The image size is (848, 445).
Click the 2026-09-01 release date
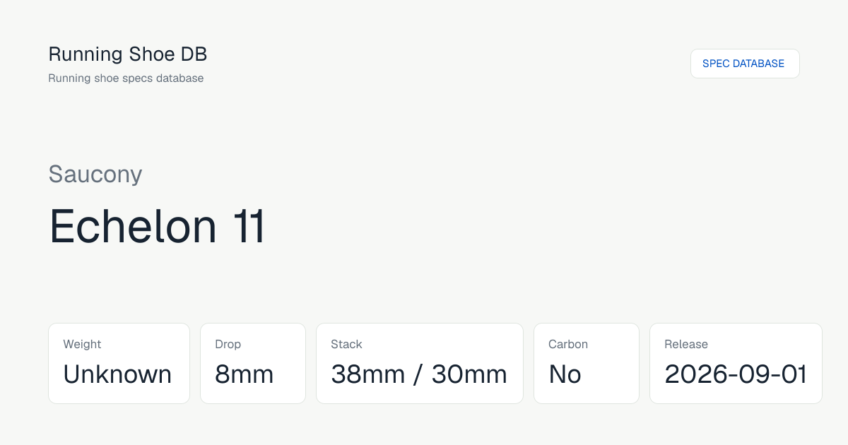point(736,374)
